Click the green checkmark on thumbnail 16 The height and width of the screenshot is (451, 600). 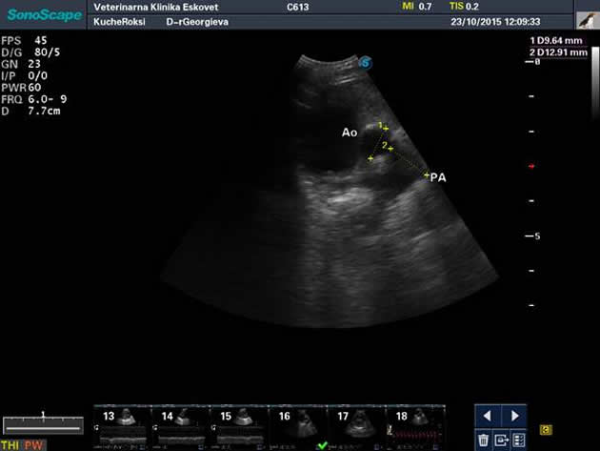pyautogui.click(x=322, y=445)
